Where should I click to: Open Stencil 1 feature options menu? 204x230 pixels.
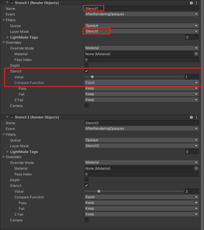point(197,3)
